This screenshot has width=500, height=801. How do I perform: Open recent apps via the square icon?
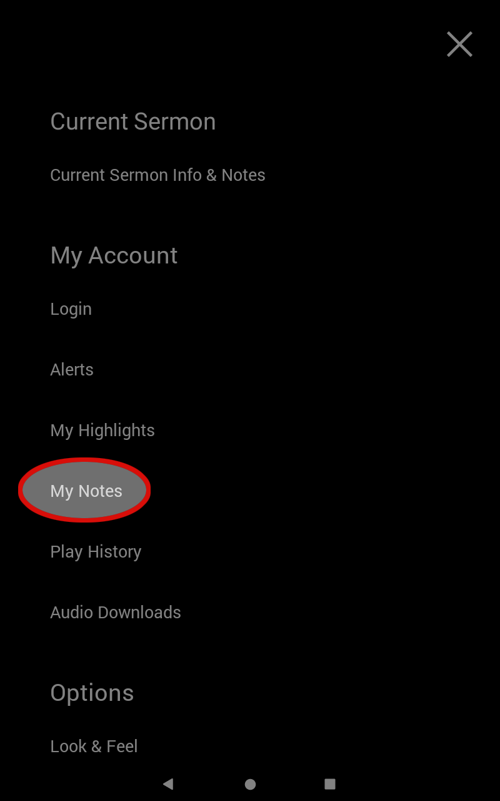[x=330, y=783]
